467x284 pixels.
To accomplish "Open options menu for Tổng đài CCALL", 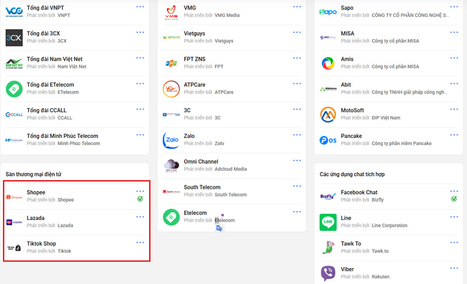I will coord(140,109).
